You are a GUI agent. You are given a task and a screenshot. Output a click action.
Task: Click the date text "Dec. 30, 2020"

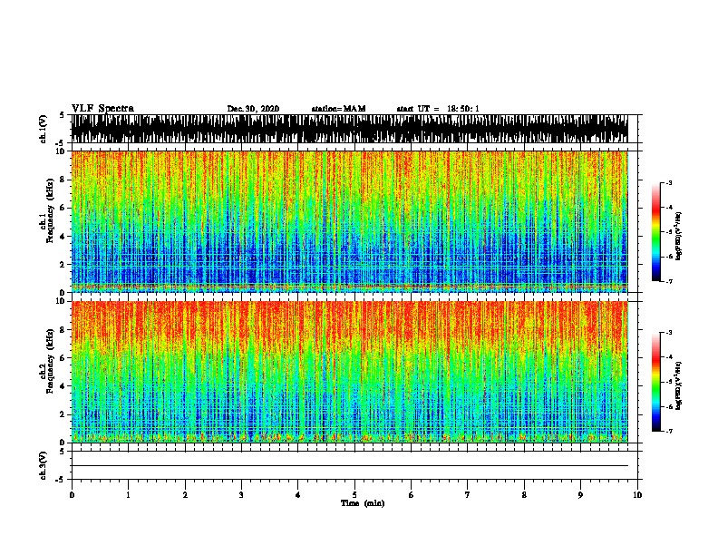(x=253, y=109)
